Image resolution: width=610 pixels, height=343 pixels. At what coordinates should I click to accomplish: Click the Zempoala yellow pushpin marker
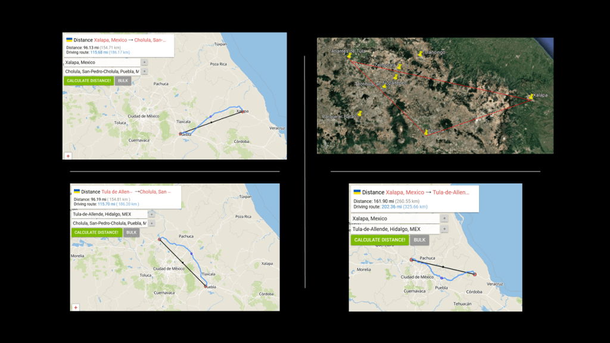(x=400, y=66)
